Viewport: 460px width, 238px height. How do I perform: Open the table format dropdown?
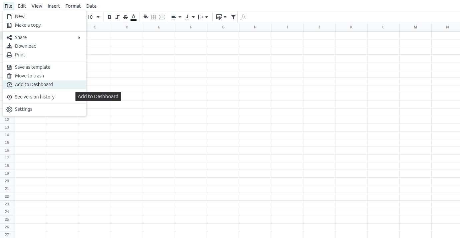pos(221,17)
